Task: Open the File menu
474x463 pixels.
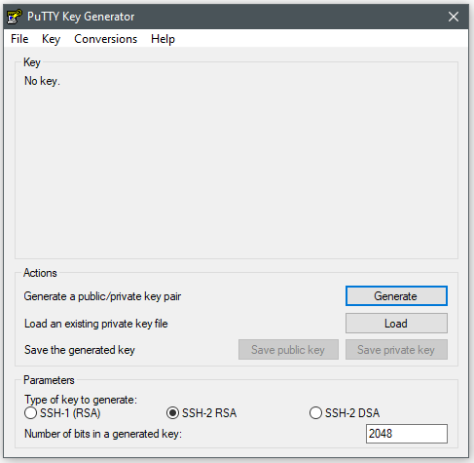Action: (x=19, y=39)
